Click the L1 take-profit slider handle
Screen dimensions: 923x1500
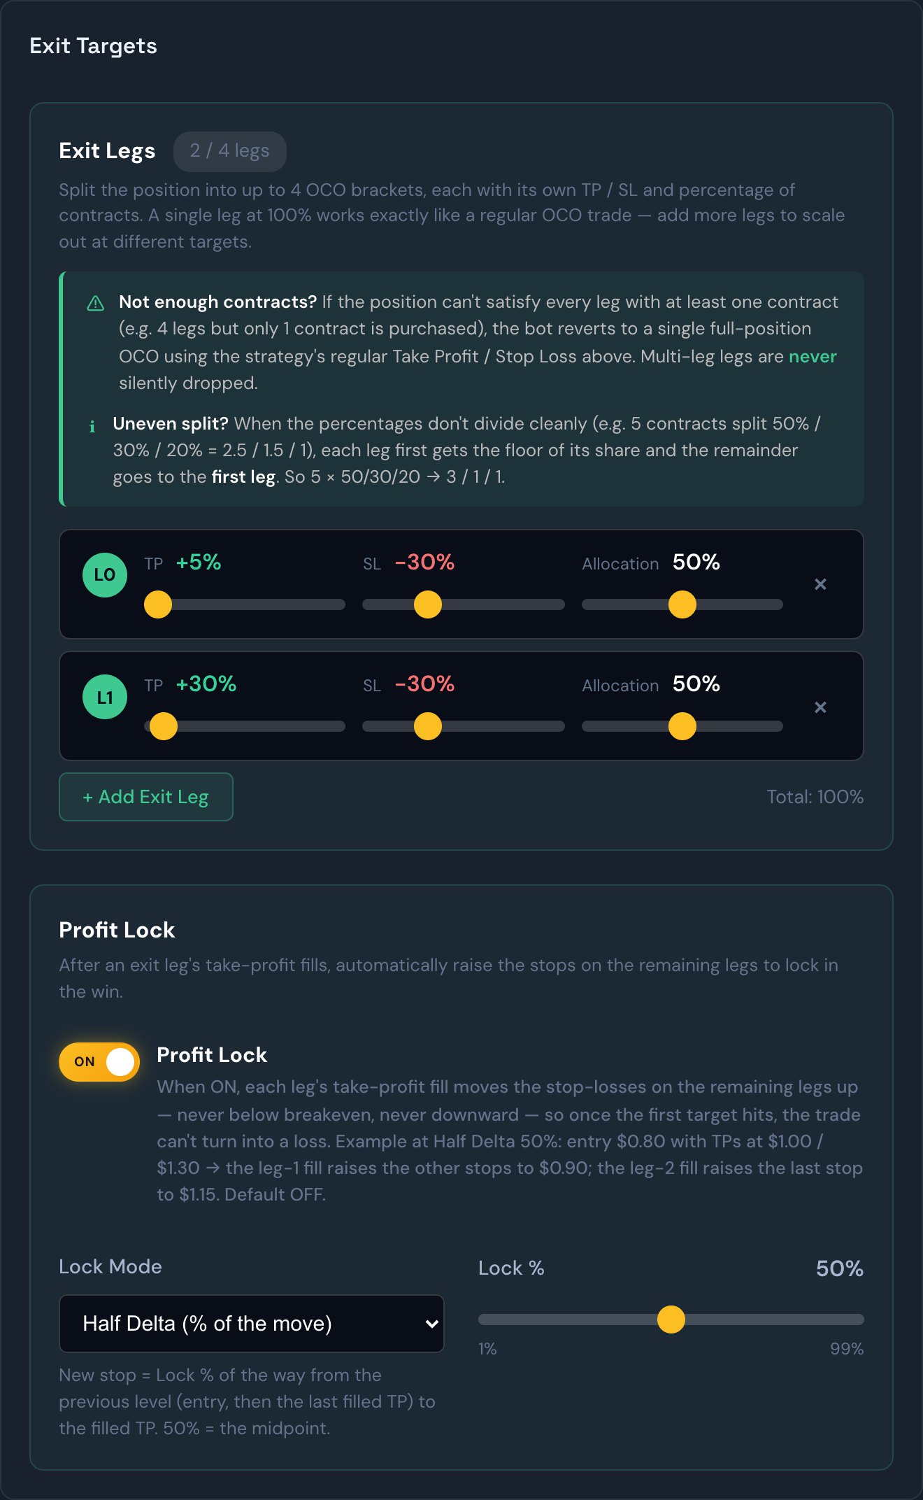coord(164,726)
